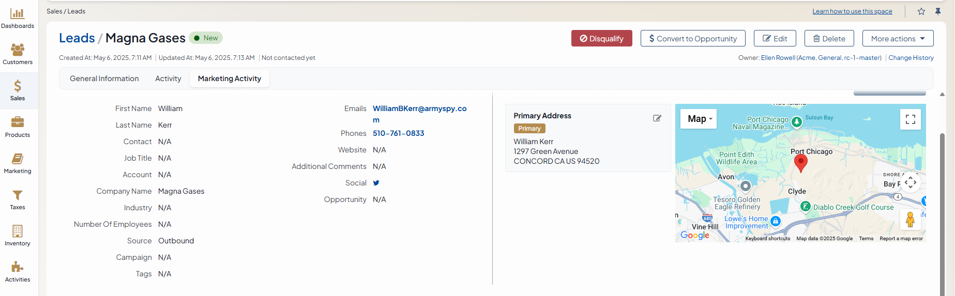The height and width of the screenshot is (296, 955).
Task: Click the Twitter social icon
Action: click(x=376, y=183)
